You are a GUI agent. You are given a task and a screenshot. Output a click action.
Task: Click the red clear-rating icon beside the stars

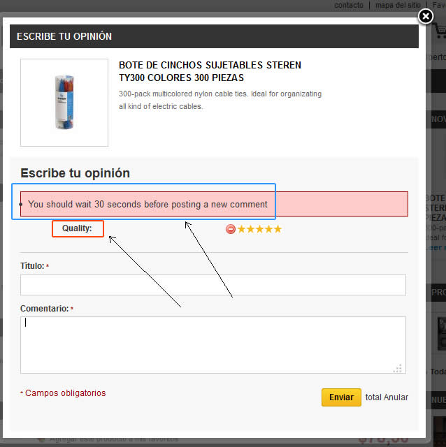(x=231, y=229)
